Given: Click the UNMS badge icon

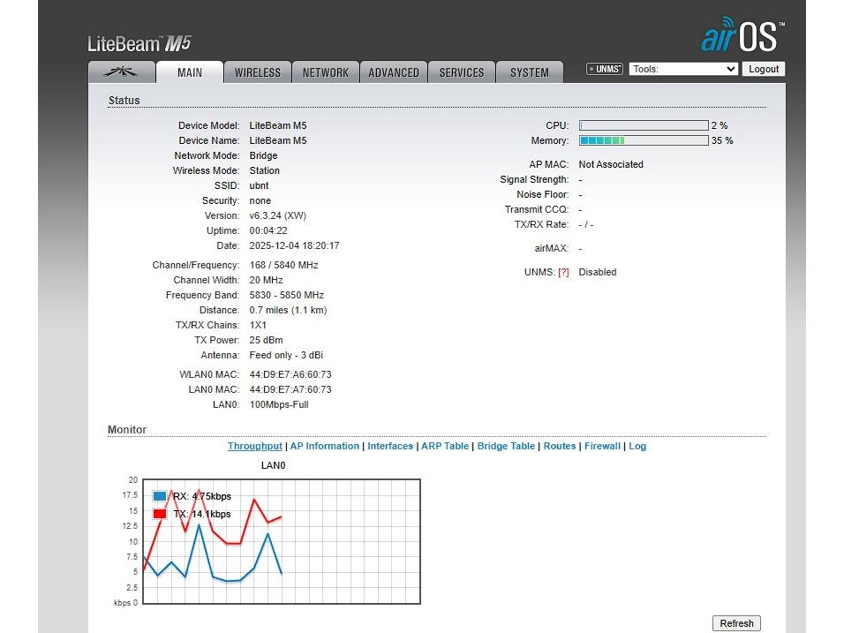Looking at the screenshot, I should click(605, 69).
